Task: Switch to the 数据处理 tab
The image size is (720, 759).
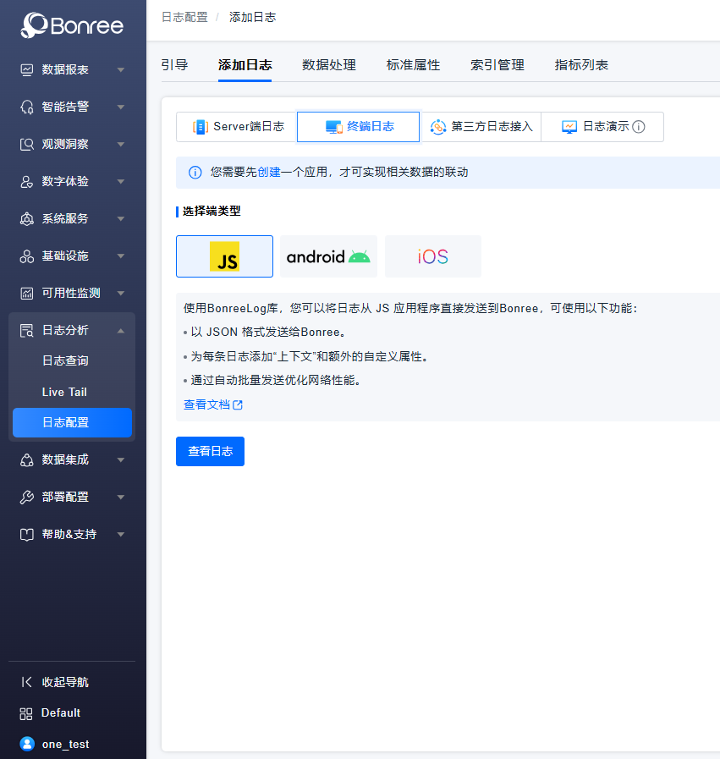Action: pyautogui.click(x=329, y=65)
